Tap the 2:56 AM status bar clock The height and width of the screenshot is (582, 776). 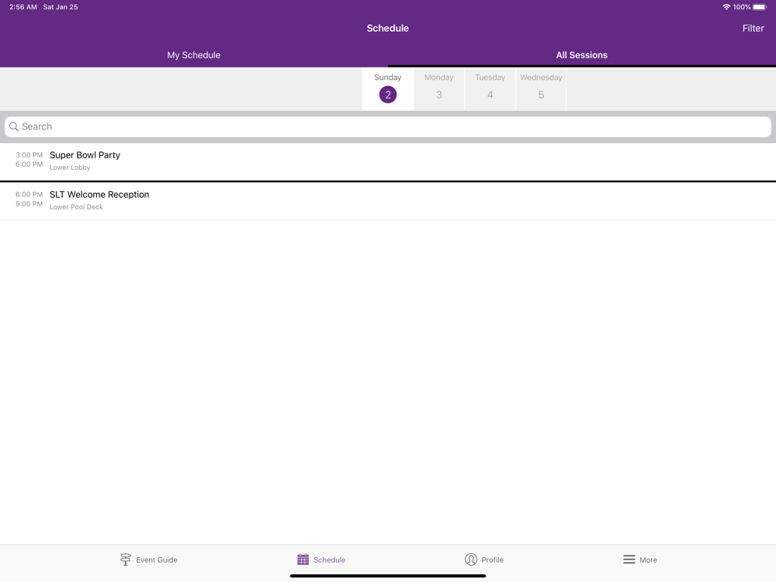coord(23,7)
